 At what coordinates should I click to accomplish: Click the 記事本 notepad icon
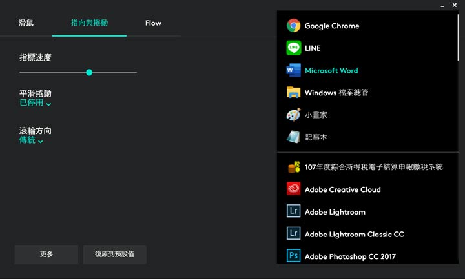pyautogui.click(x=293, y=137)
